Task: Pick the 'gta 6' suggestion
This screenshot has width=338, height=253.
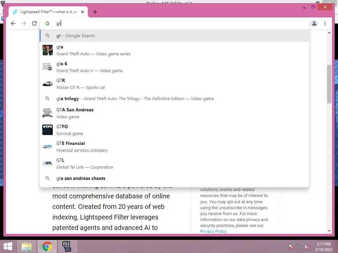Action: [x=174, y=67]
